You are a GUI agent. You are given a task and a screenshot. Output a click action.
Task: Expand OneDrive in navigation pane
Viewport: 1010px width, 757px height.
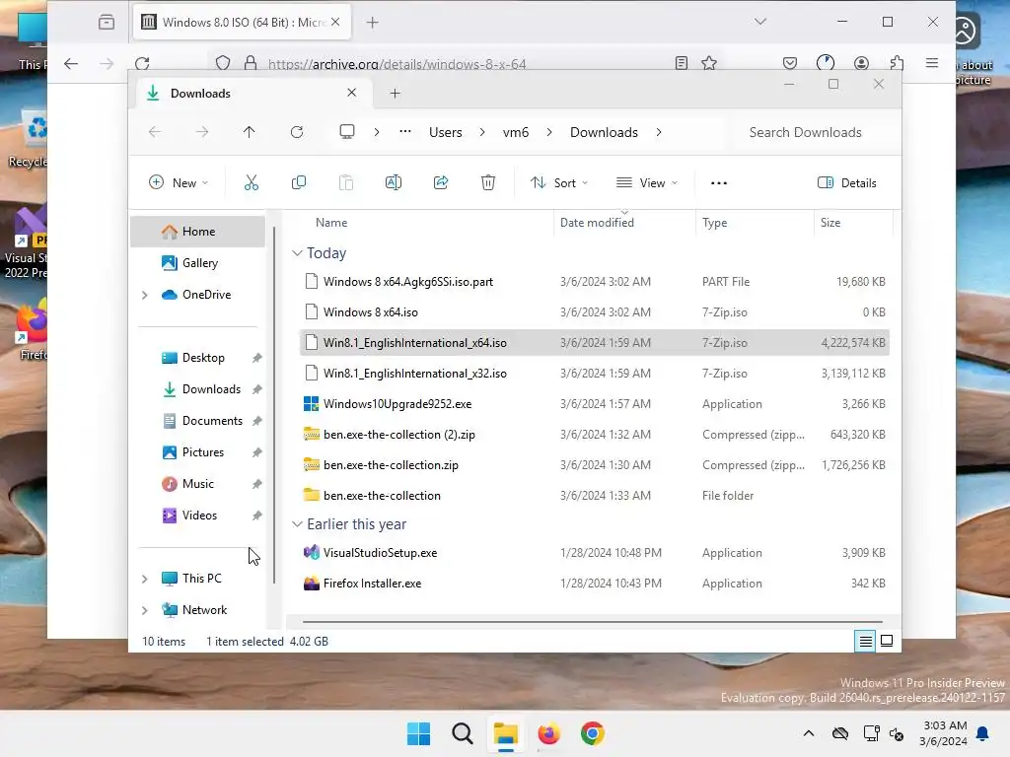point(145,295)
